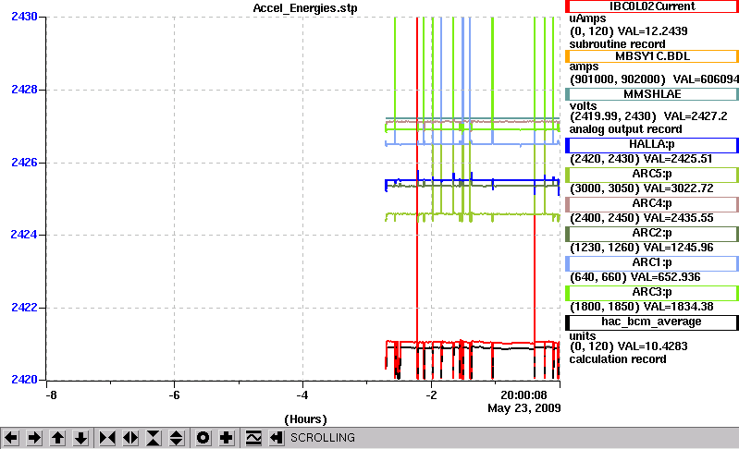
Task: Click the 2422 y-axis label
Action: tap(24, 308)
